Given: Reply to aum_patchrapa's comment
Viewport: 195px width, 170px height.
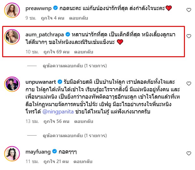Looking at the screenshot, I should [x=84, y=52].
